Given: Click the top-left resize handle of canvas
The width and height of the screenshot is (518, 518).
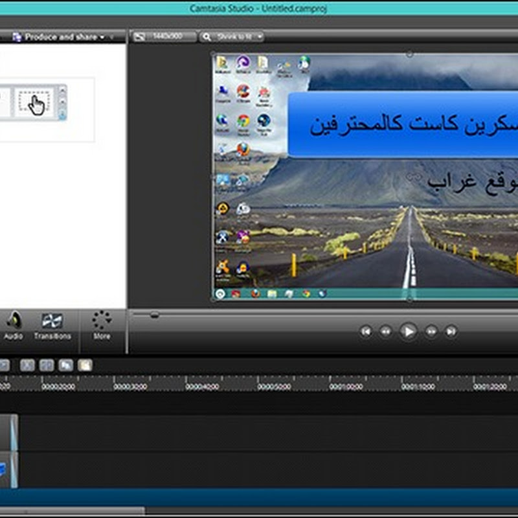Looking at the screenshot, I should (x=214, y=54).
